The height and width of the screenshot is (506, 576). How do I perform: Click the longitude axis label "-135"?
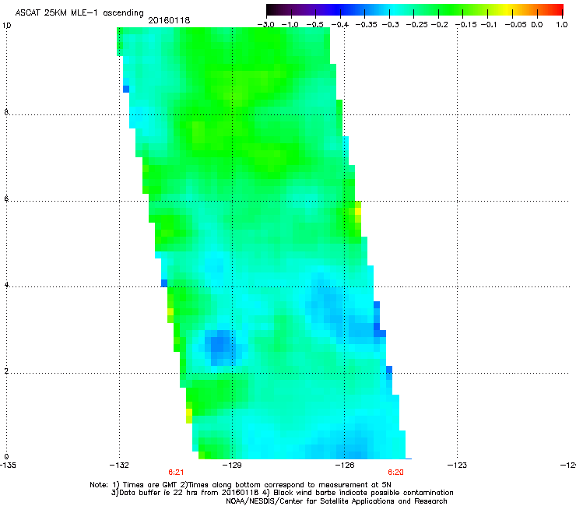pyautogui.click(x=8, y=466)
